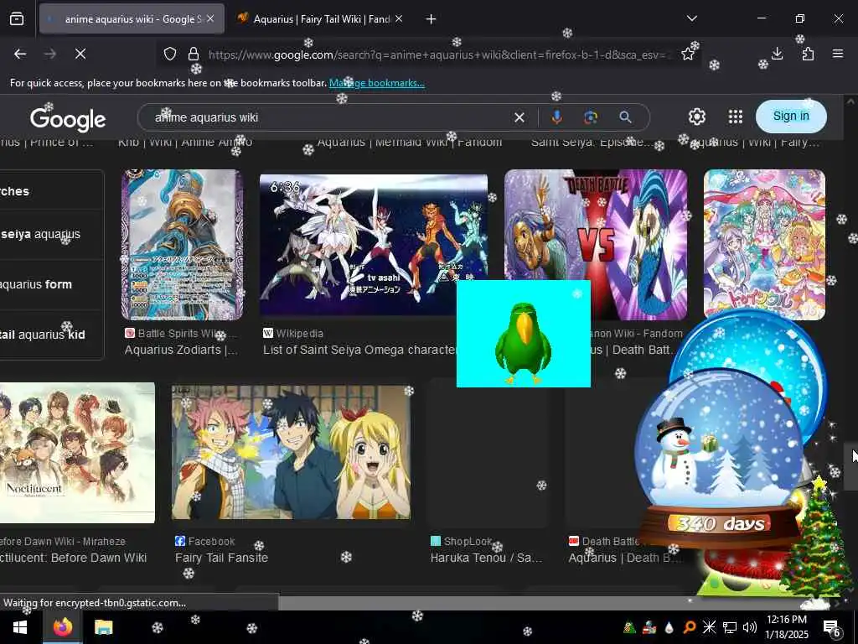Image resolution: width=858 pixels, height=644 pixels.
Task: Open the water drop tray icon
Action: click(x=669, y=627)
